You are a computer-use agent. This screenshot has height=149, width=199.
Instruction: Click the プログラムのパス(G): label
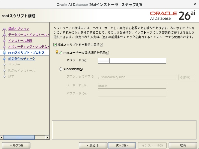[81, 77]
